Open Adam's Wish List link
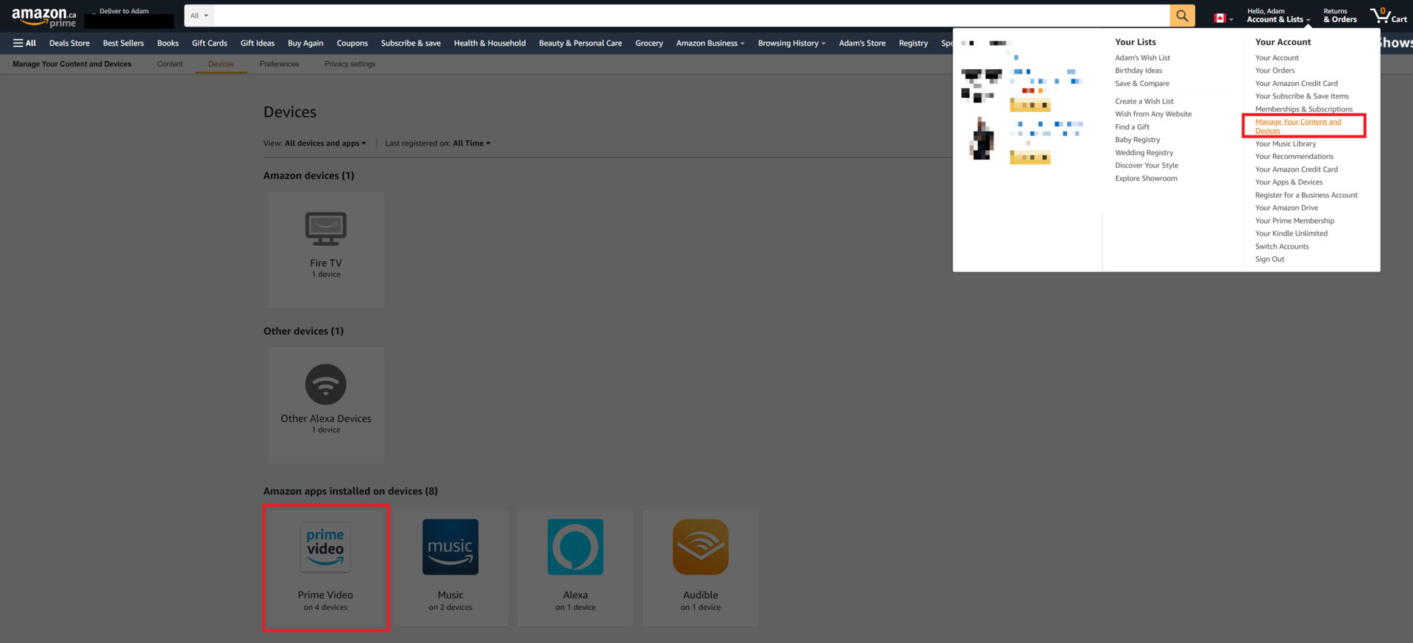This screenshot has width=1413, height=643. [1142, 58]
